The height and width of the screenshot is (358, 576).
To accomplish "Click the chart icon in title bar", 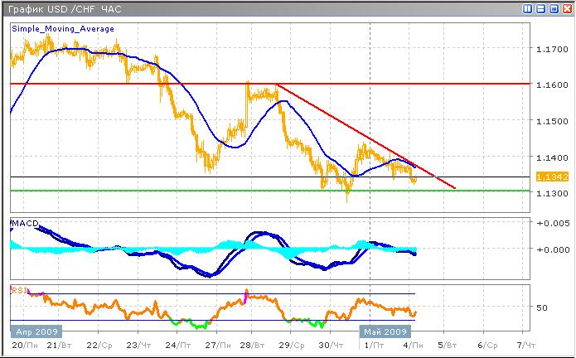I will tap(7, 8).
